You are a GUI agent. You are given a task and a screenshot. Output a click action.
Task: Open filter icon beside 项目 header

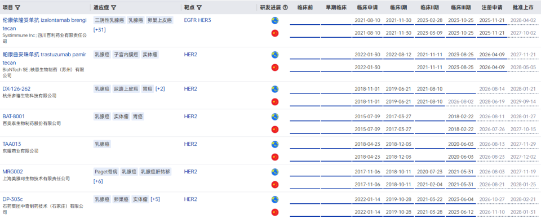(18, 7)
